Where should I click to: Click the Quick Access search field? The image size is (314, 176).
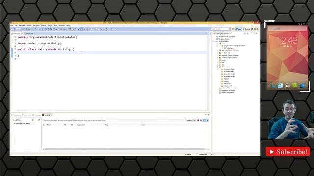coord(220,29)
